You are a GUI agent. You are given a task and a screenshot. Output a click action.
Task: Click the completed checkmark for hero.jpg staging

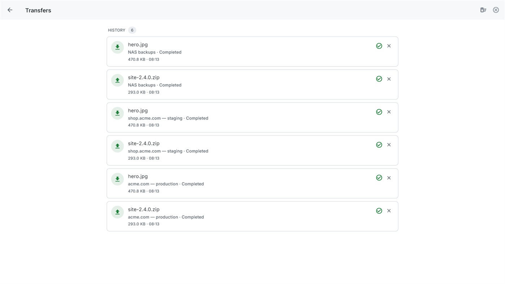click(379, 112)
